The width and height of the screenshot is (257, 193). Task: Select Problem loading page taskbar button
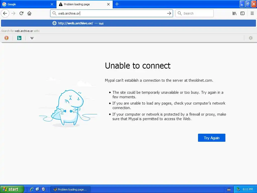coord(71,189)
